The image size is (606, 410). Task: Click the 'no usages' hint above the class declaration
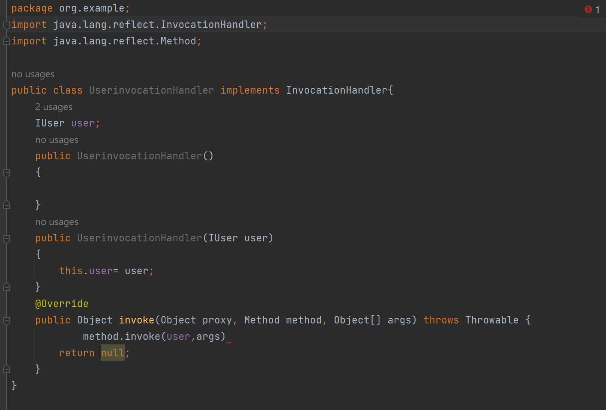click(33, 74)
